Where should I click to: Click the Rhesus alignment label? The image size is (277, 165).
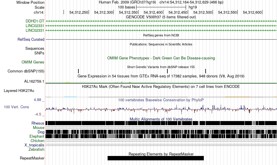[x=38, y=123]
